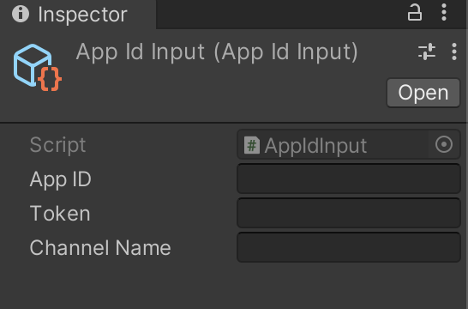Viewport: 468px width, 309px height.
Task: Click the Script property label
Action: [x=57, y=145]
